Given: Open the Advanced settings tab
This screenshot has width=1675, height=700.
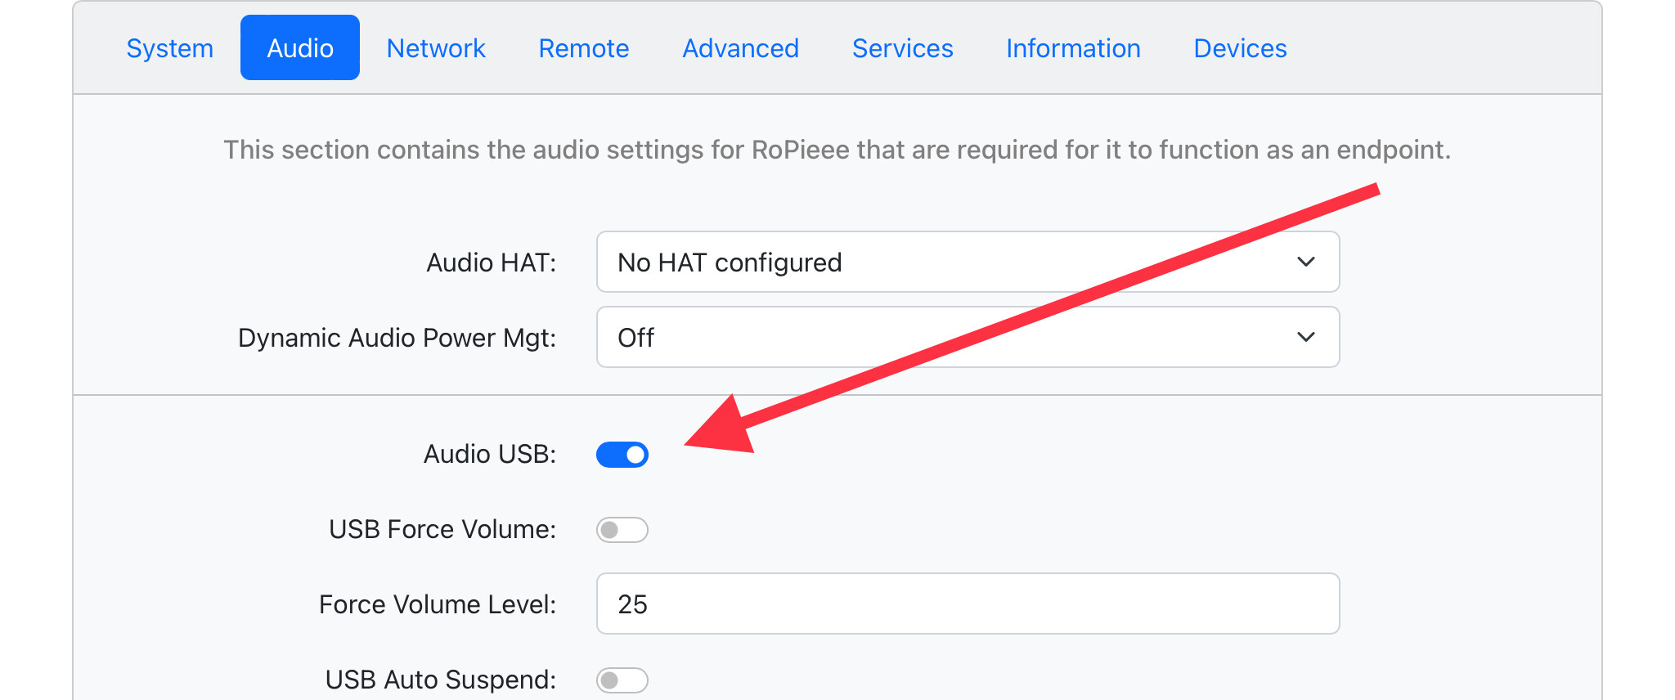Looking at the screenshot, I should [x=740, y=48].
